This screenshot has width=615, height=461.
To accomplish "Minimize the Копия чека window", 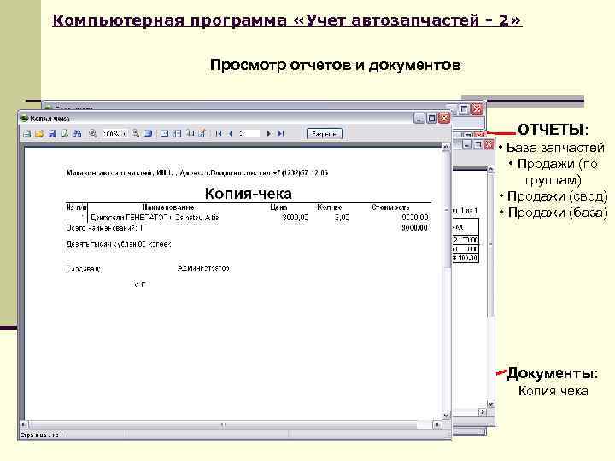I will 419,118.
